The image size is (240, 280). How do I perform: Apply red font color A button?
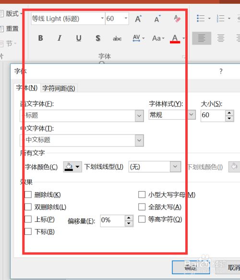[175, 38]
